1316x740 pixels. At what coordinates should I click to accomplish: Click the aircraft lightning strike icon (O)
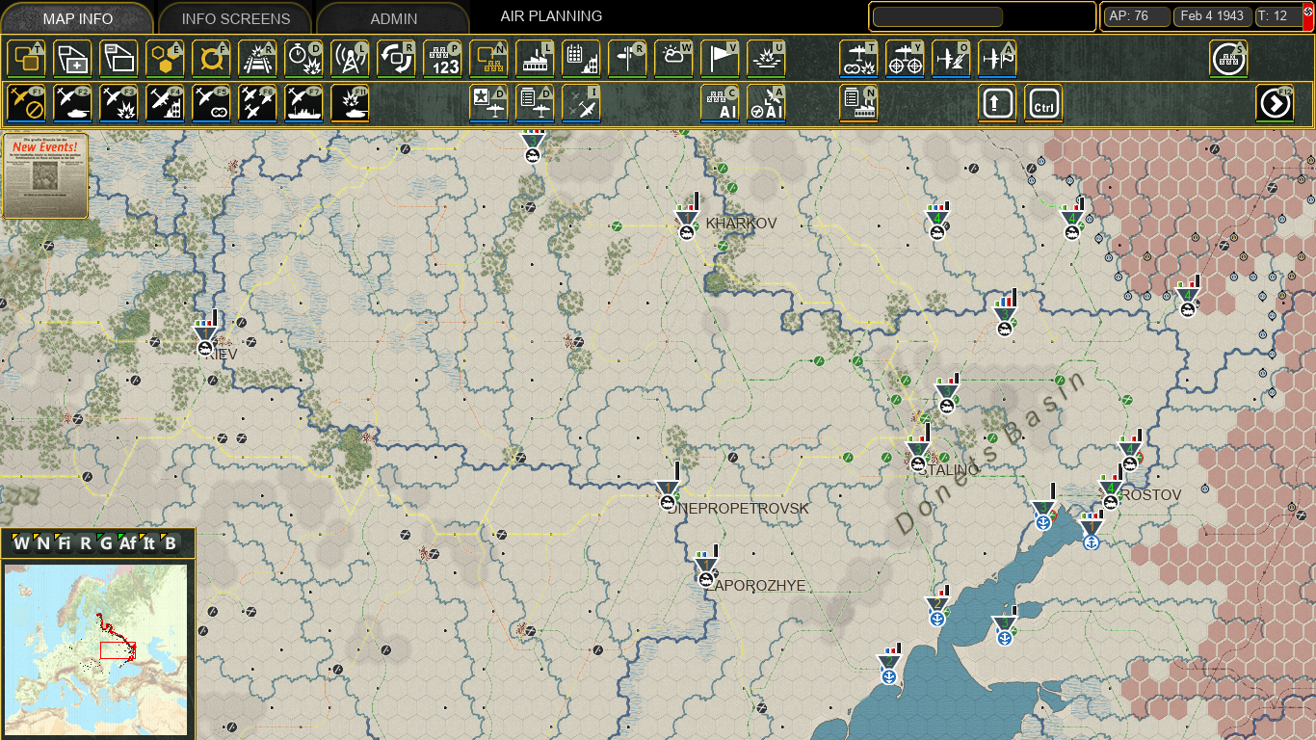(951, 59)
